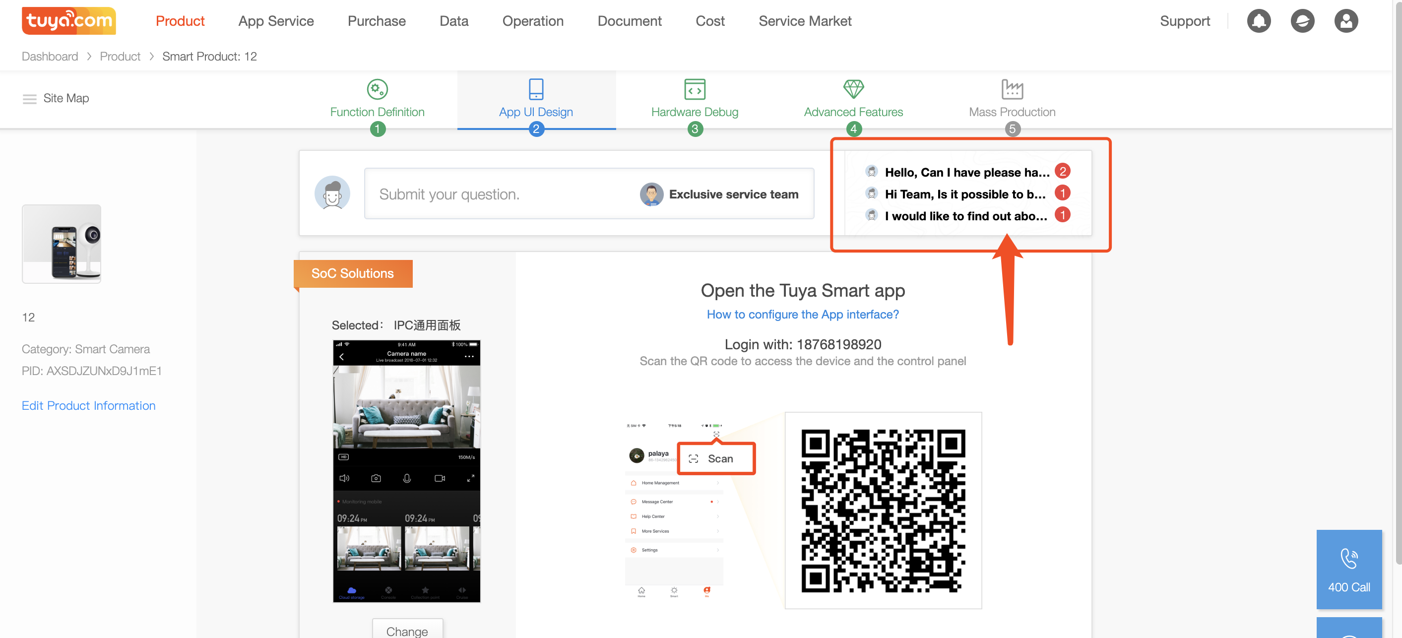Click the smart camera product thumbnail
The image size is (1402, 638).
tap(62, 244)
